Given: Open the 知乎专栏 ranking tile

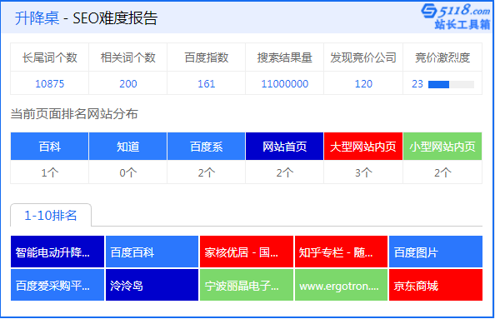Looking at the screenshot, I should tap(342, 252).
